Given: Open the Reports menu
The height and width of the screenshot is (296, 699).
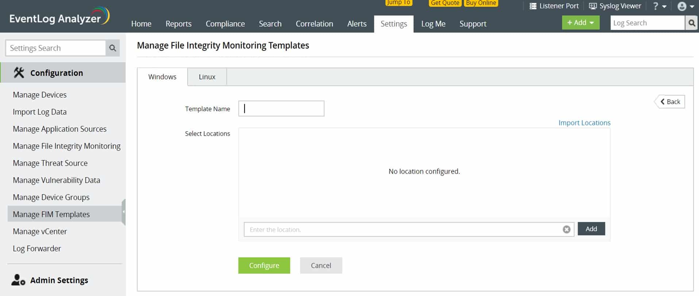Looking at the screenshot, I should pyautogui.click(x=178, y=24).
